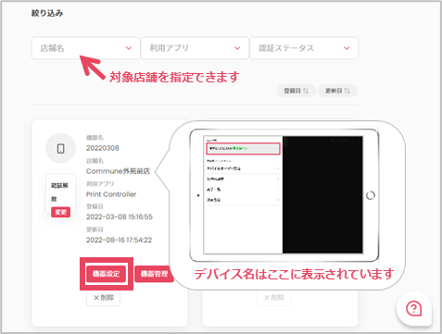Open the 利用アプリ filter dropdown

click(x=195, y=48)
